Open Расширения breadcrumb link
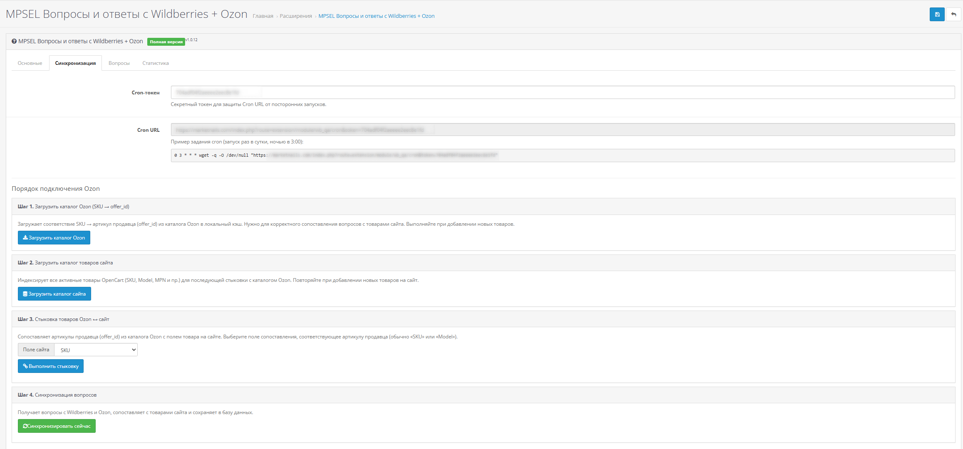 (296, 16)
